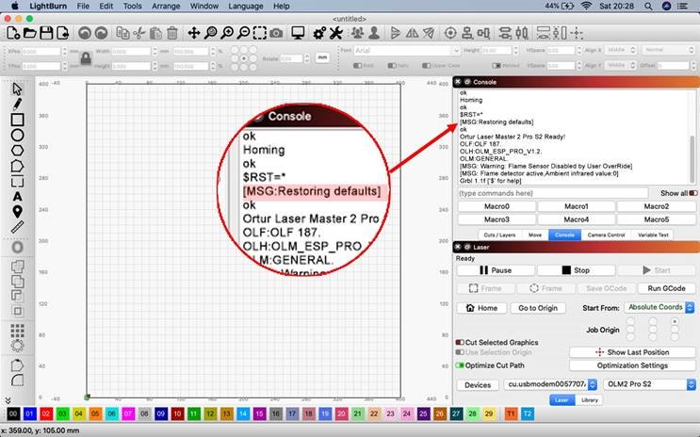Choose the Draw Lines pencil tool
The width and height of the screenshot is (700, 437).
tap(17, 105)
